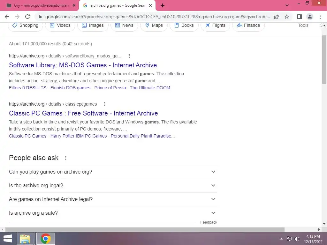Open a new browser tab
This screenshot has width=327, height=245.
click(163, 6)
